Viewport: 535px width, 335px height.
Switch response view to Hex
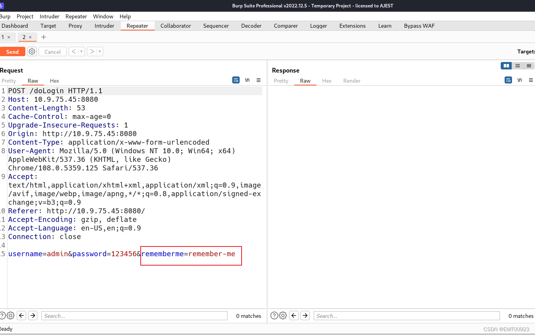pyautogui.click(x=327, y=81)
